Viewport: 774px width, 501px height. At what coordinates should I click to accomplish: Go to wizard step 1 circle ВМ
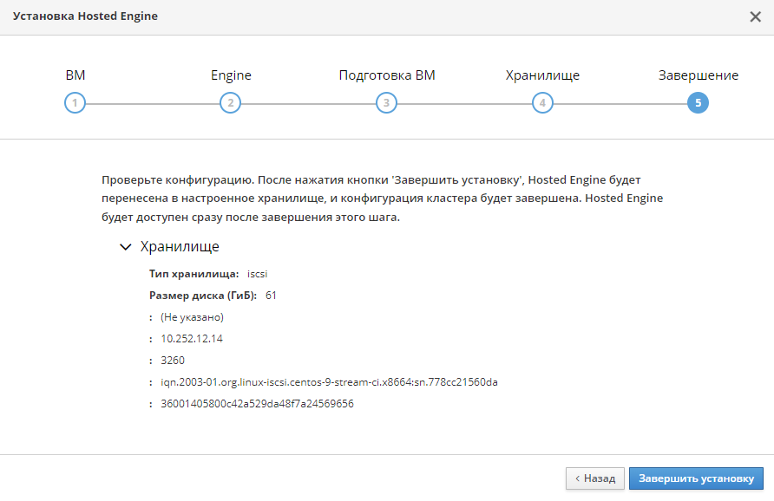[75, 103]
